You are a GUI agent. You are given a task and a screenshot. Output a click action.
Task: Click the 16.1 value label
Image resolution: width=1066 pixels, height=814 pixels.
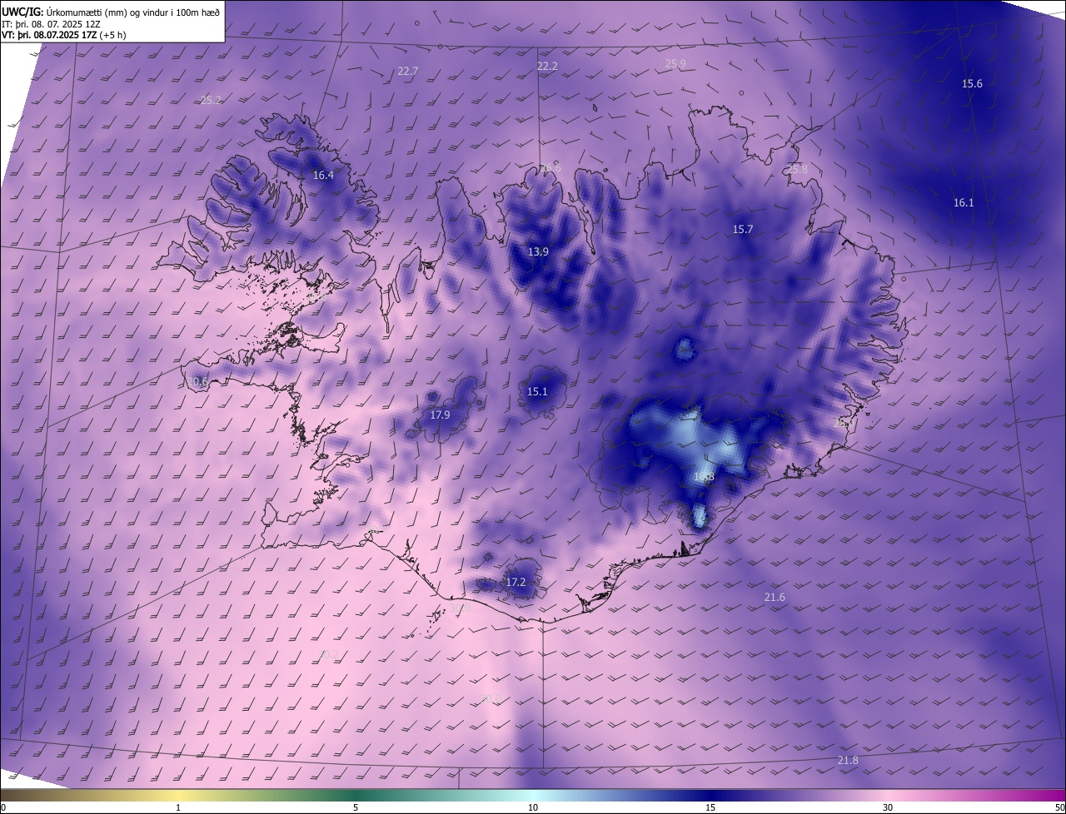[964, 203]
